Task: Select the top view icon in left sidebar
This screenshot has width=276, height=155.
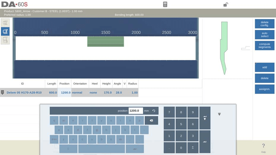Action: point(5,23)
